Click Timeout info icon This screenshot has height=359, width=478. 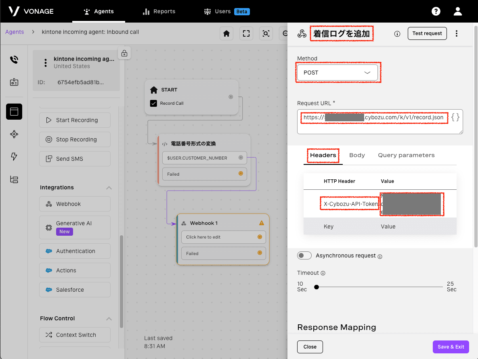pos(323,273)
